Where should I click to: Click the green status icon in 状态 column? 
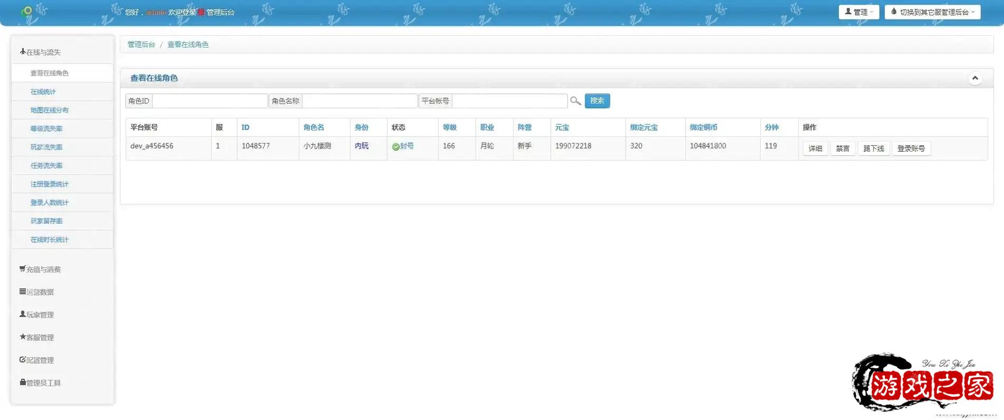tap(395, 147)
